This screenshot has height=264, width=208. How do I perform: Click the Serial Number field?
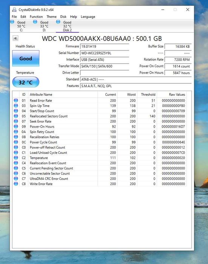click(x=105, y=53)
